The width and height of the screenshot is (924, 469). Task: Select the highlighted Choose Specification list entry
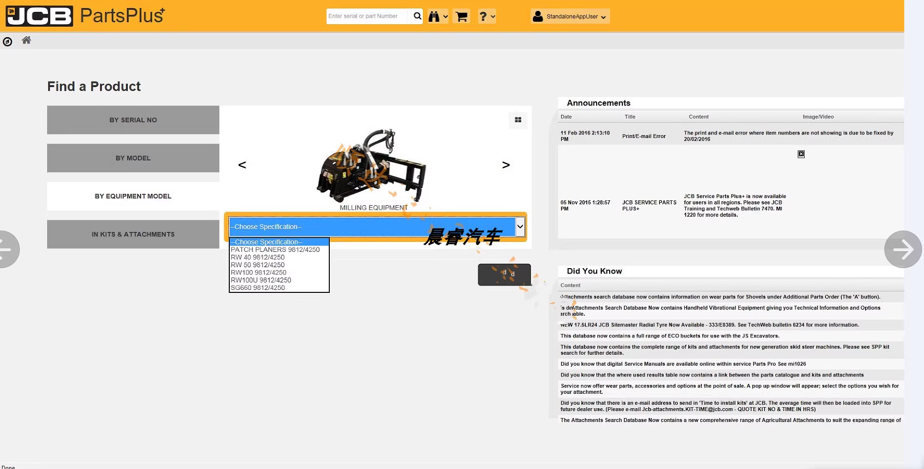click(279, 242)
